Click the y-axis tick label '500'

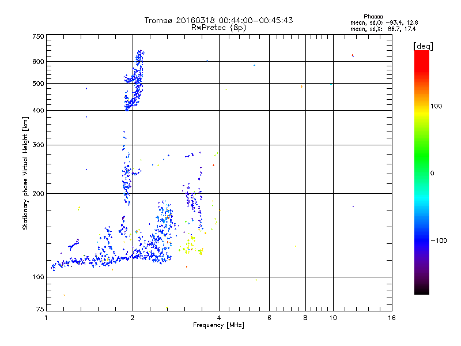coord(38,84)
